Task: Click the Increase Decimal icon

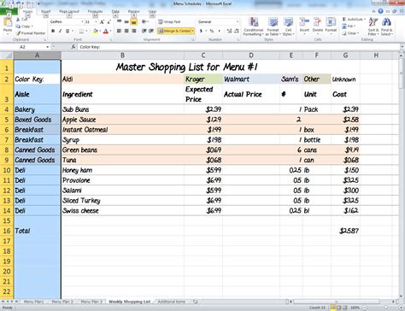Action: [x=229, y=31]
